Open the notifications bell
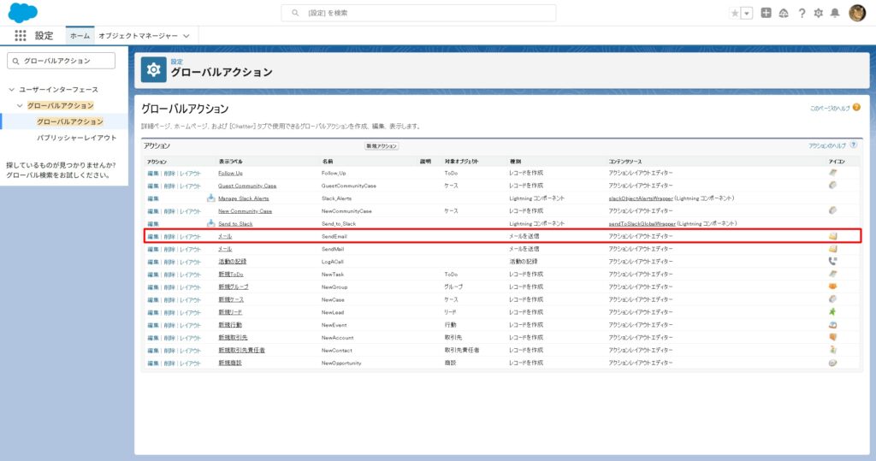876x461 pixels. [x=835, y=13]
